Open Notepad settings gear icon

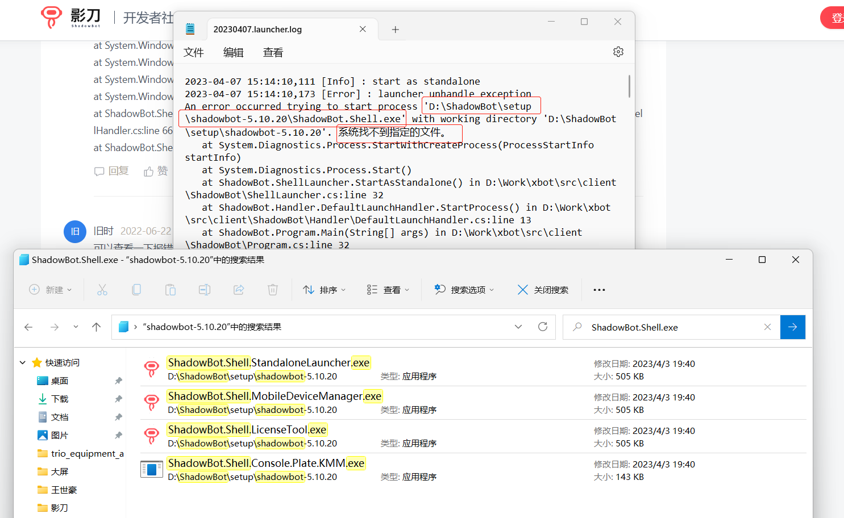click(618, 52)
